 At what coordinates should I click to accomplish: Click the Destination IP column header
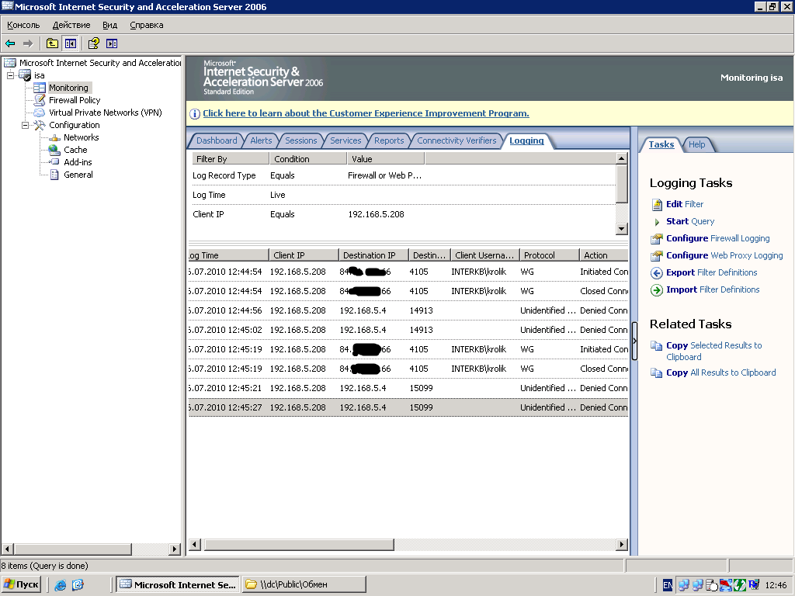tap(373, 255)
